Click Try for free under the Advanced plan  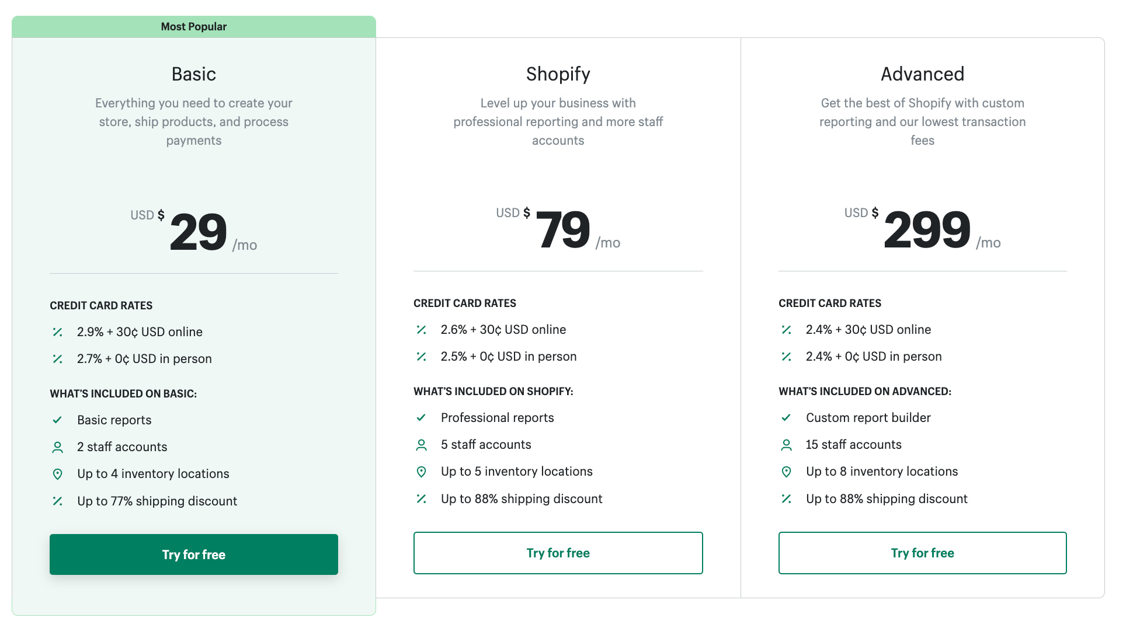click(922, 553)
